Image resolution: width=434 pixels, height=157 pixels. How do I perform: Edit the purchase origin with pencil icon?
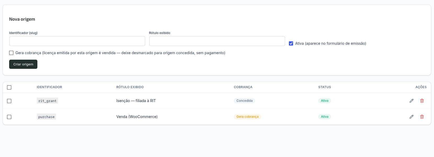(x=412, y=117)
